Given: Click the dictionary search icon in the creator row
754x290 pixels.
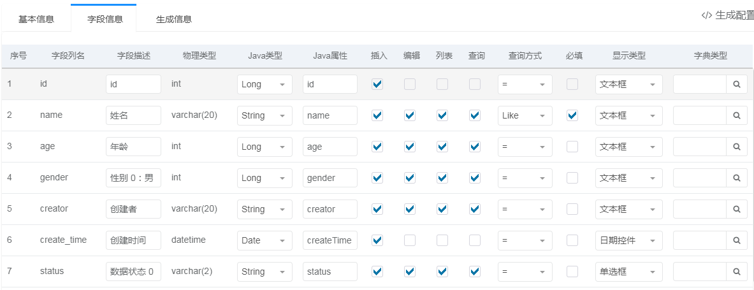Looking at the screenshot, I should pos(736,209).
